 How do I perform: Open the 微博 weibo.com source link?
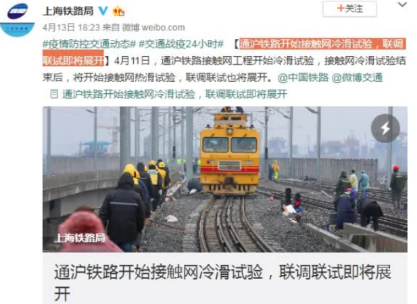(153, 28)
